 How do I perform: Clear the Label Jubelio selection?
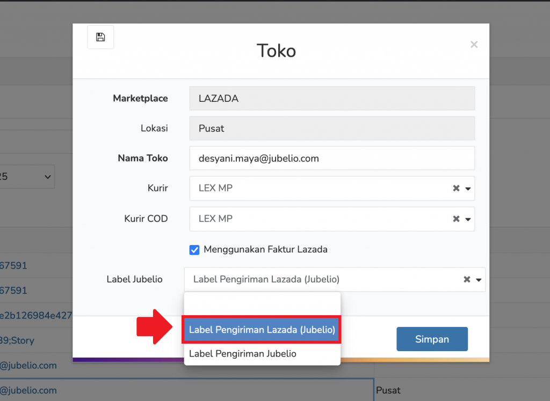(x=467, y=279)
